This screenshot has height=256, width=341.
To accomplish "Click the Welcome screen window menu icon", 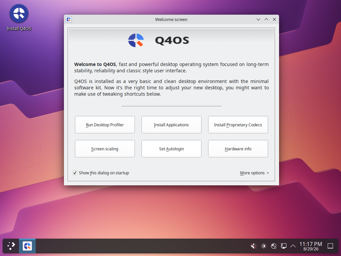I will point(69,19).
